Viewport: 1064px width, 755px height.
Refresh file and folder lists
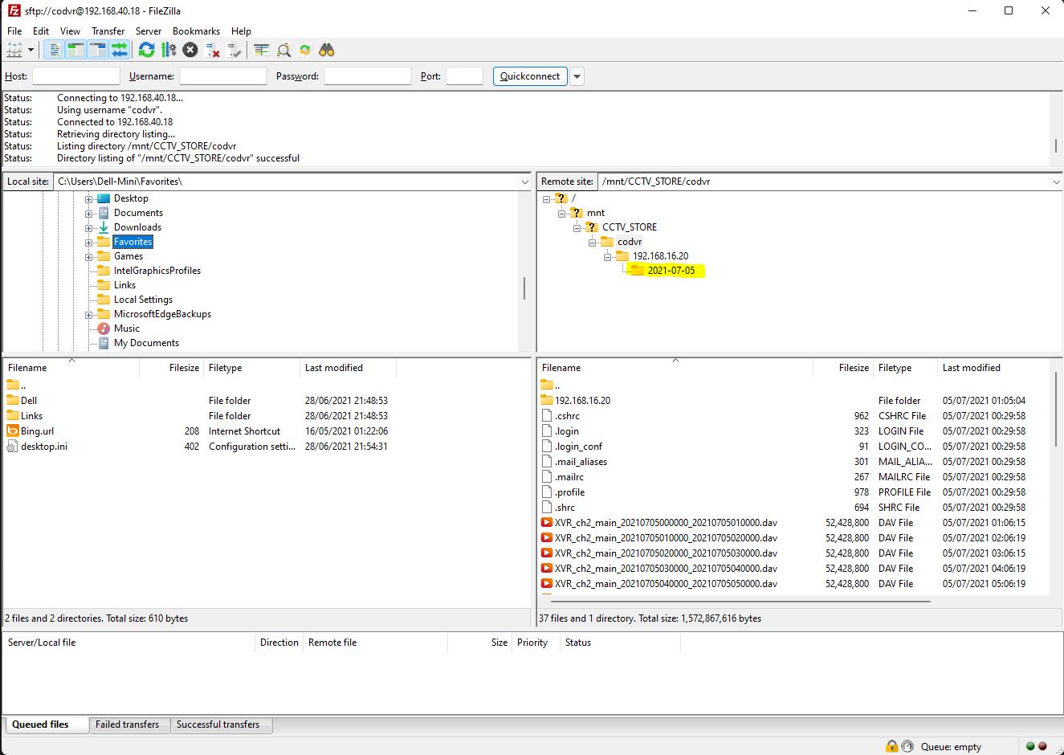pyautogui.click(x=146, y=50)
